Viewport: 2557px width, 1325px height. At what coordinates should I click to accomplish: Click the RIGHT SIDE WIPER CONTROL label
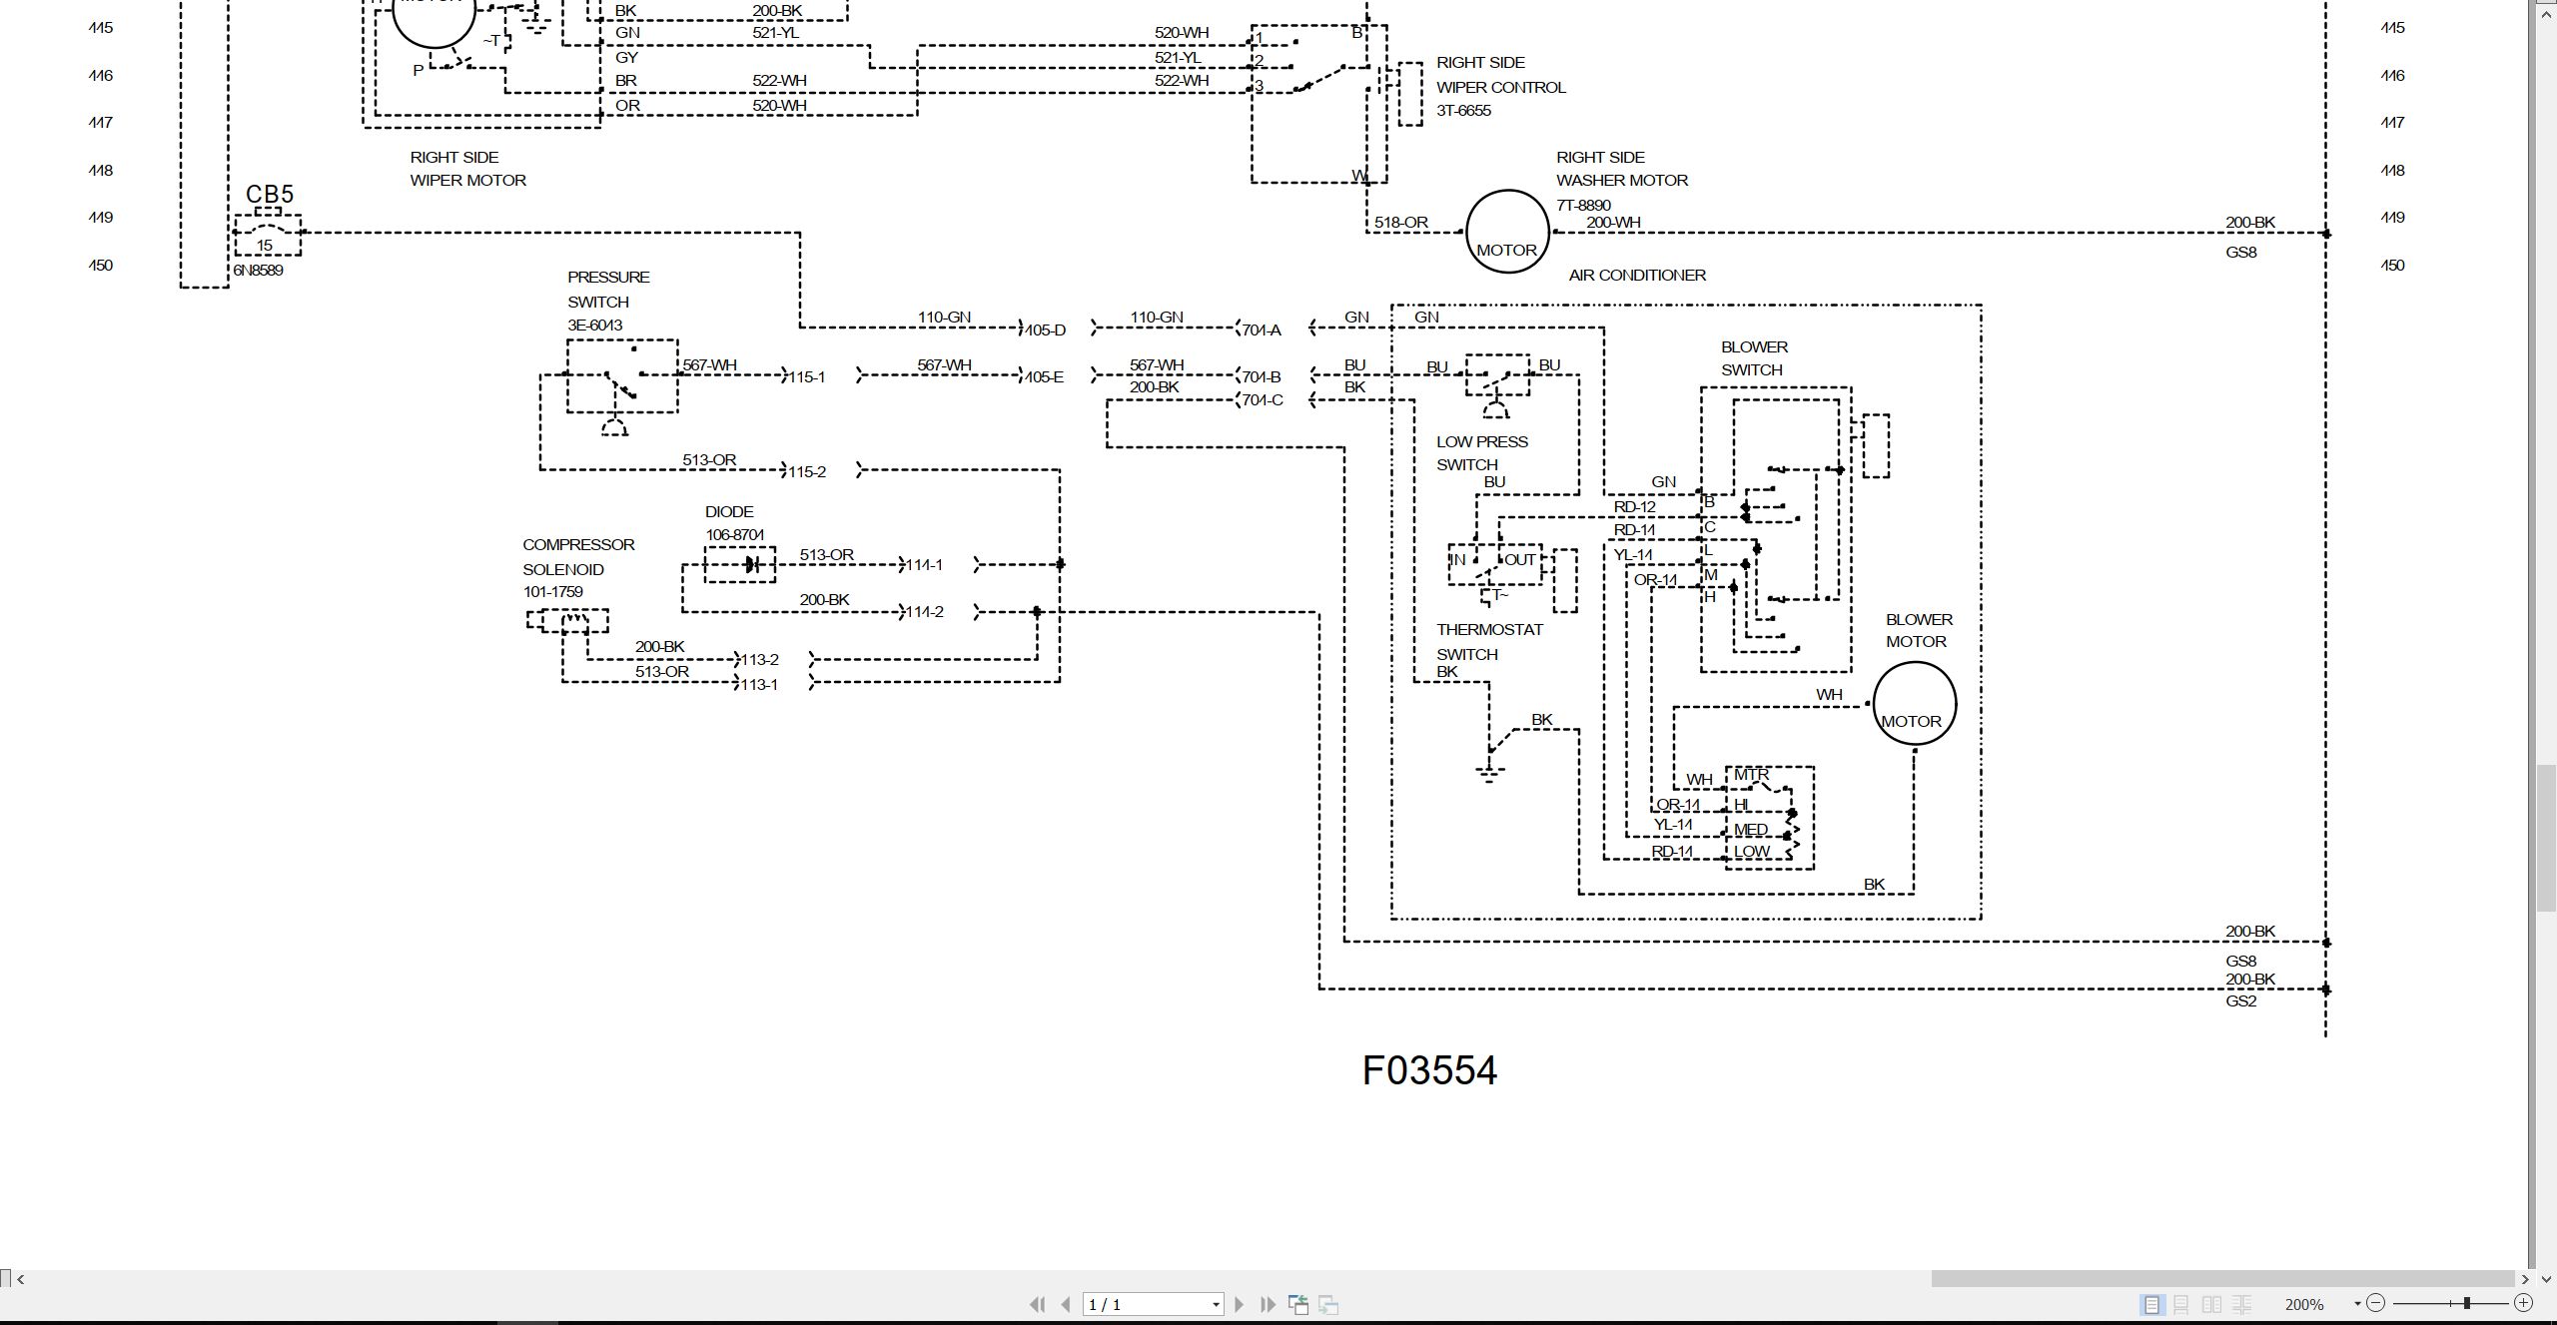[1501, 75]
